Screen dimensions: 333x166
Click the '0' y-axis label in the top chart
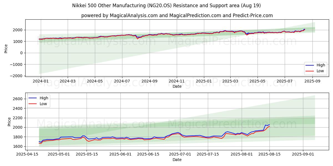click(22, 53)
